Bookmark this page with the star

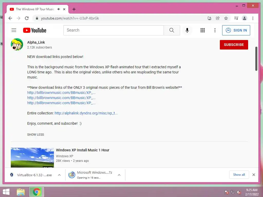tap(226, 18)
